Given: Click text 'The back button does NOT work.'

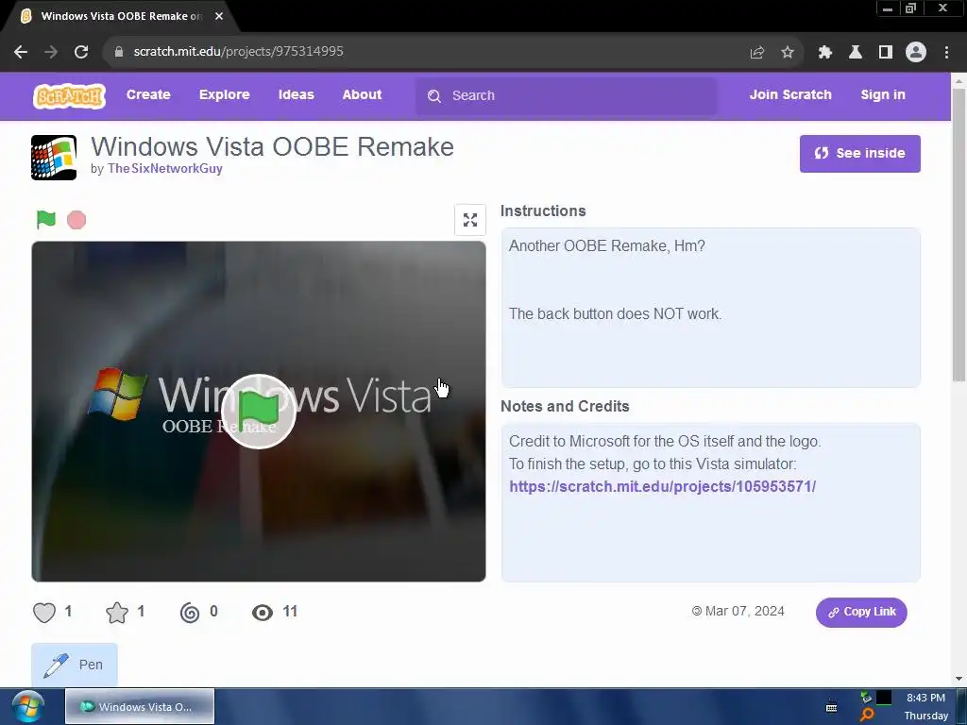Looking at the screenshot, I should (615, 313).
